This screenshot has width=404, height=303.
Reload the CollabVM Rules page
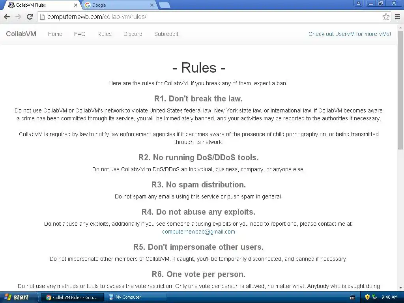(30, 17)
